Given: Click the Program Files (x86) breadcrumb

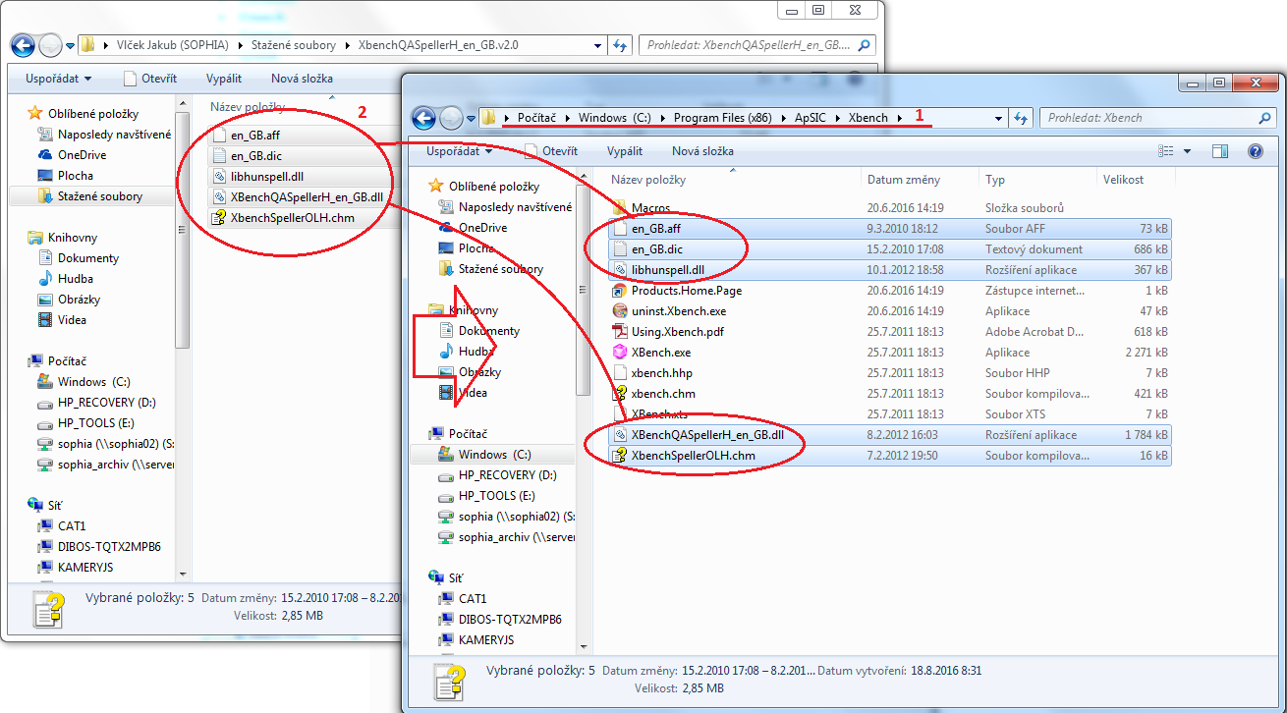Looking at the screenshot, I should [x=721, y=118].
